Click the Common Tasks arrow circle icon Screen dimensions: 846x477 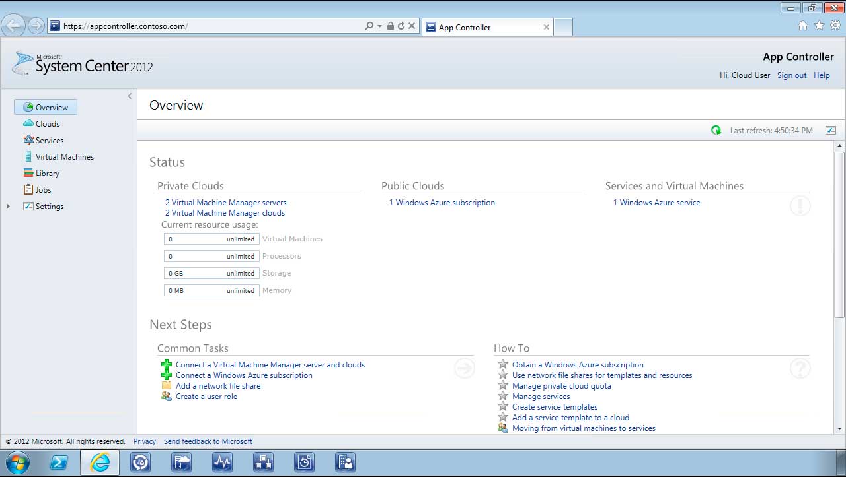pos(465,368)
